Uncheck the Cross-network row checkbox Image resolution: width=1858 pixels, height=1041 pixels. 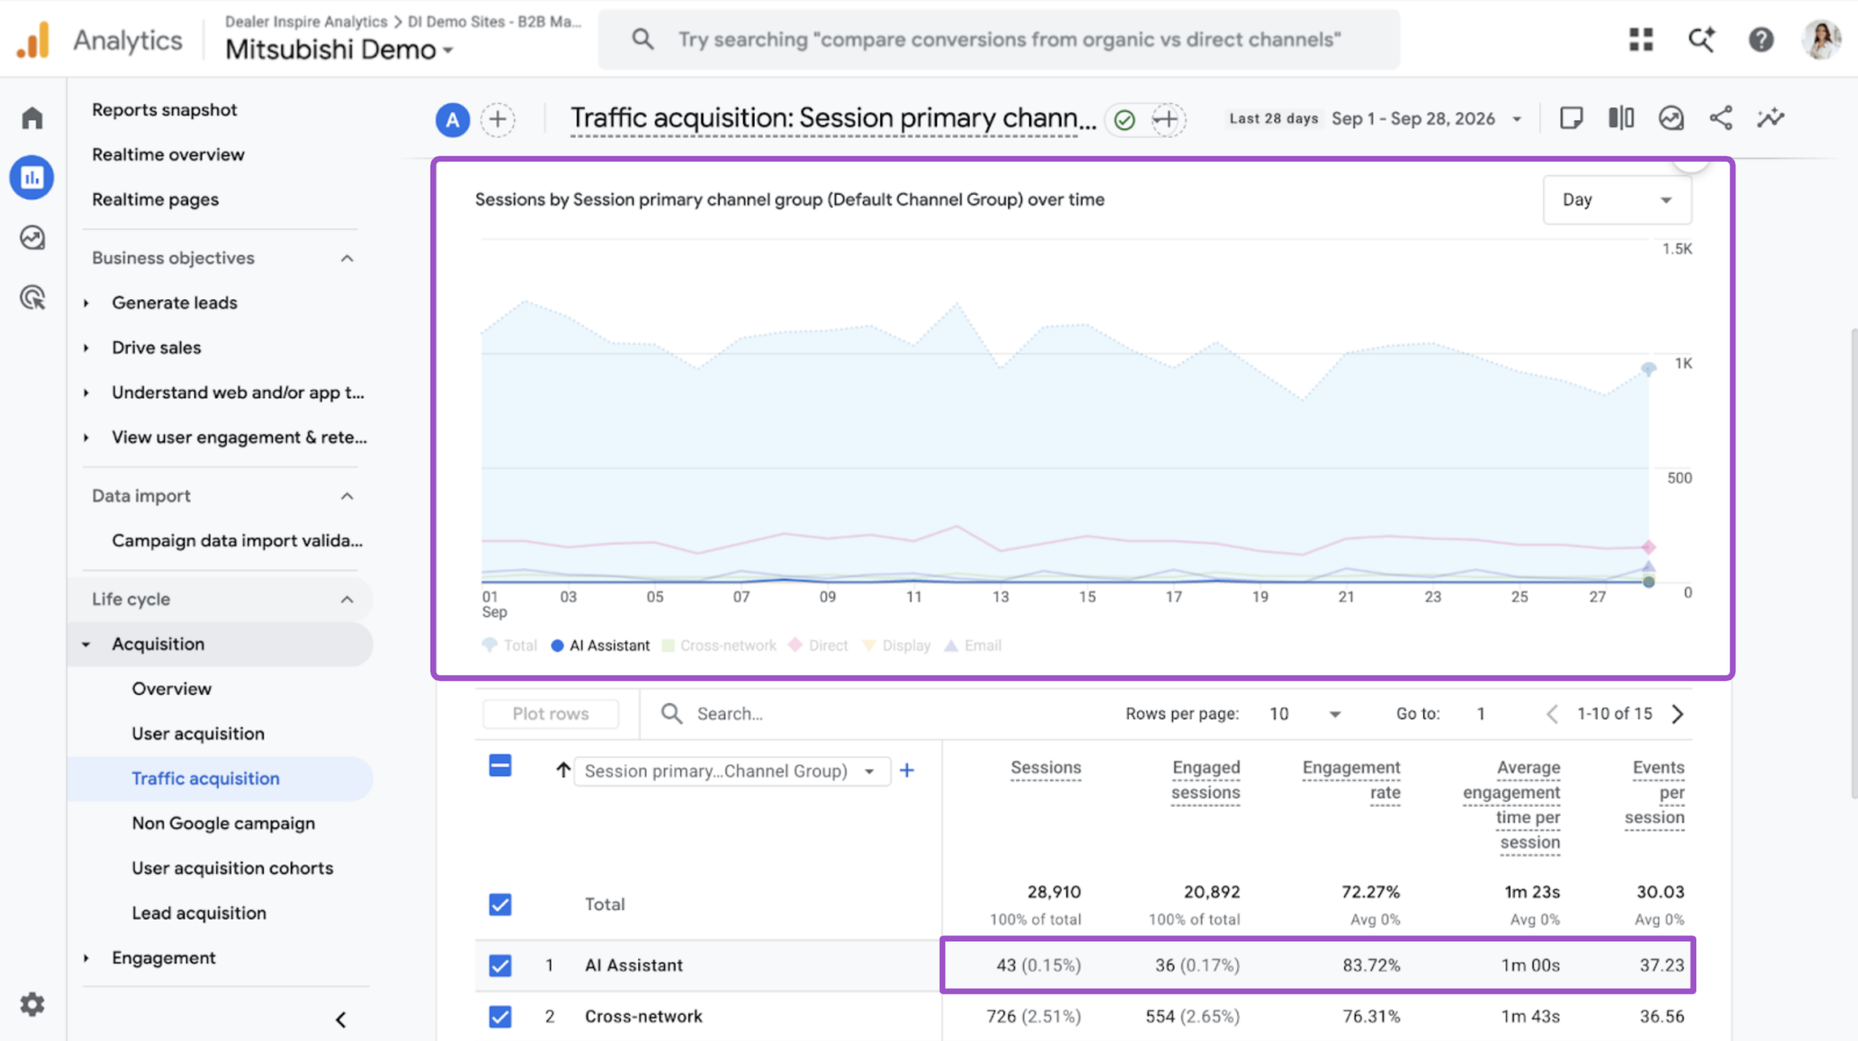(500, 1016)
